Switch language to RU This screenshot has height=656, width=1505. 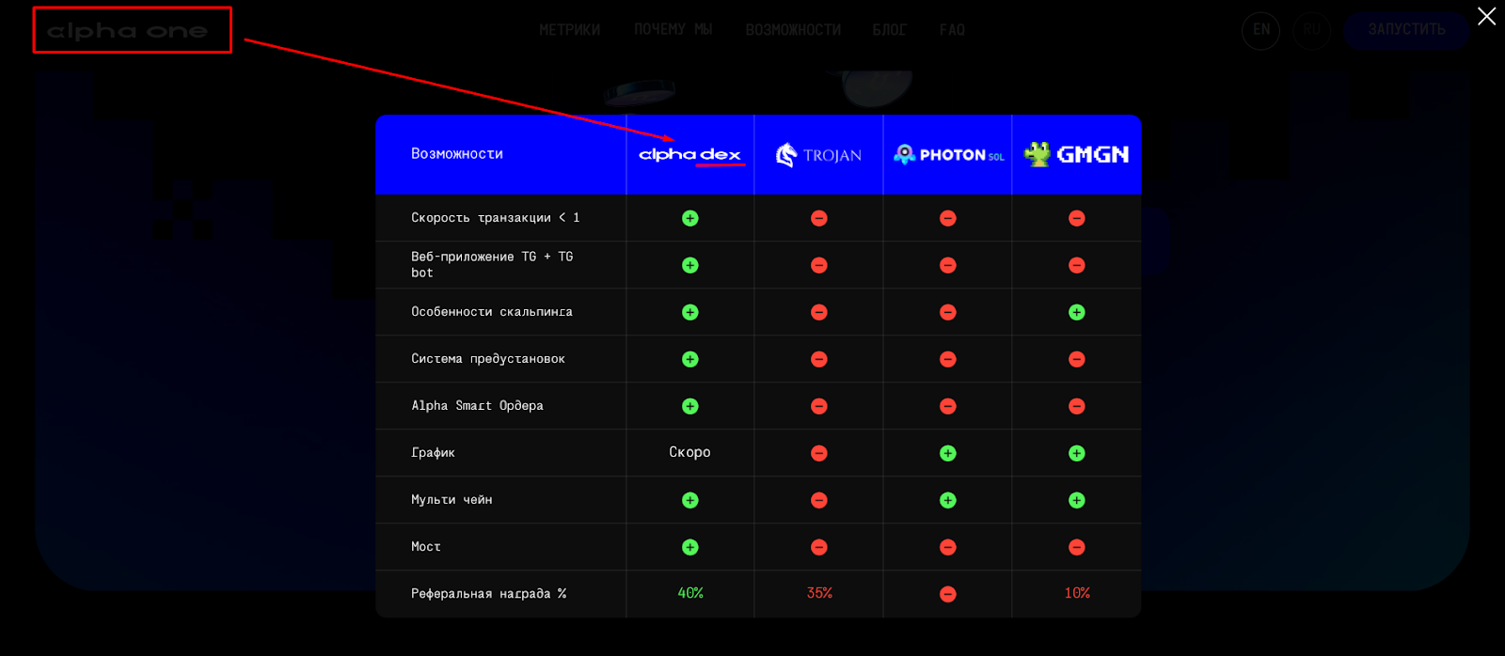tap(1312, 30)
